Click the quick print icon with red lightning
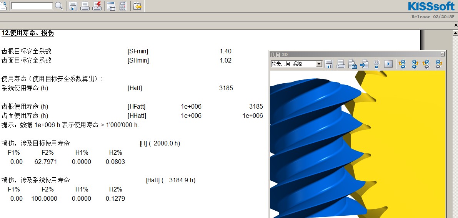 click(97, 6)
